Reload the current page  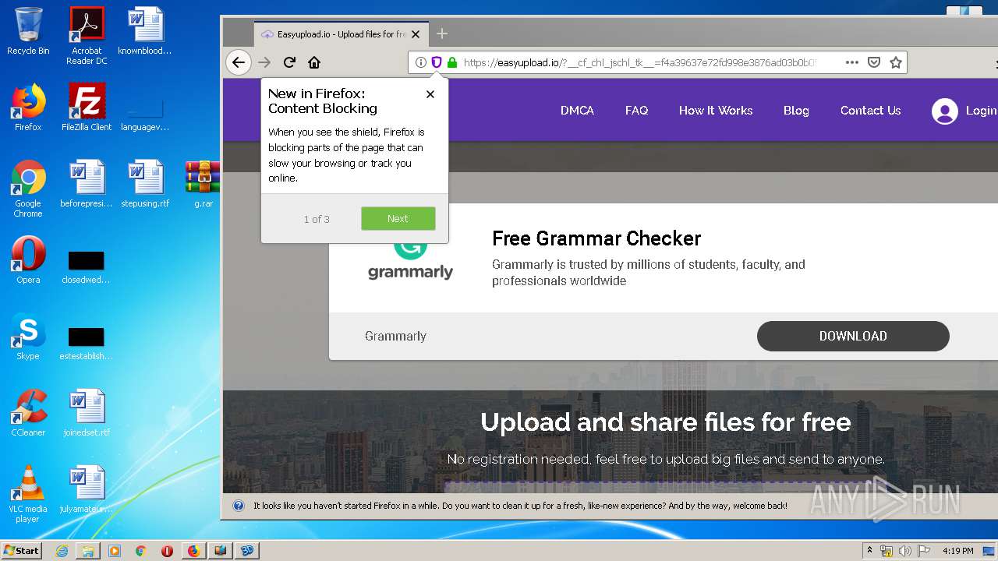tap(289, 62)
